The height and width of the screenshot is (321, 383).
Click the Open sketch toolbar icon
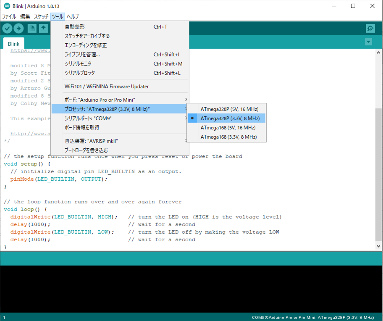tap(44, 29)
